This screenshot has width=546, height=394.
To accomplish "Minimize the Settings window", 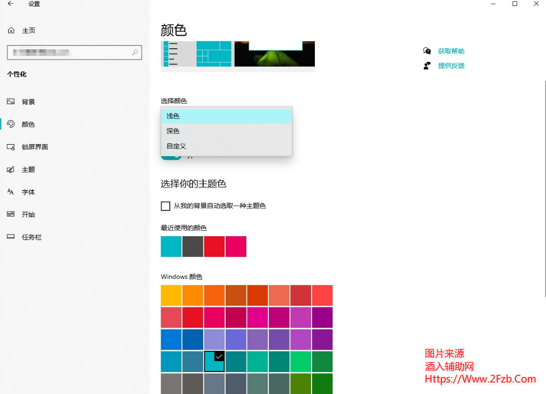I will [x=493, y=4].
